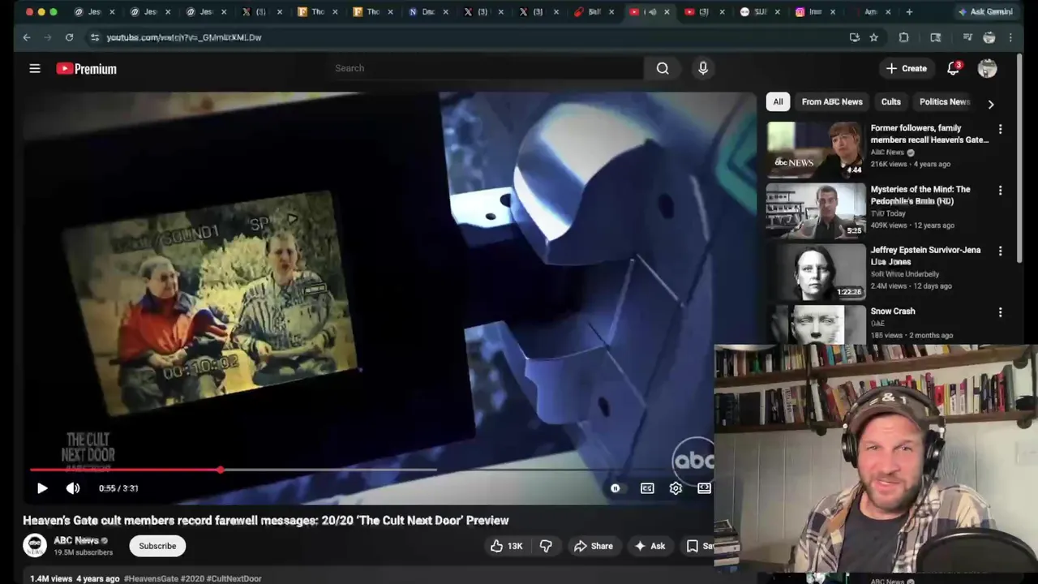
Task: Open Mysteries of the Mind thumbnail
Action: [x=816, y=210]
